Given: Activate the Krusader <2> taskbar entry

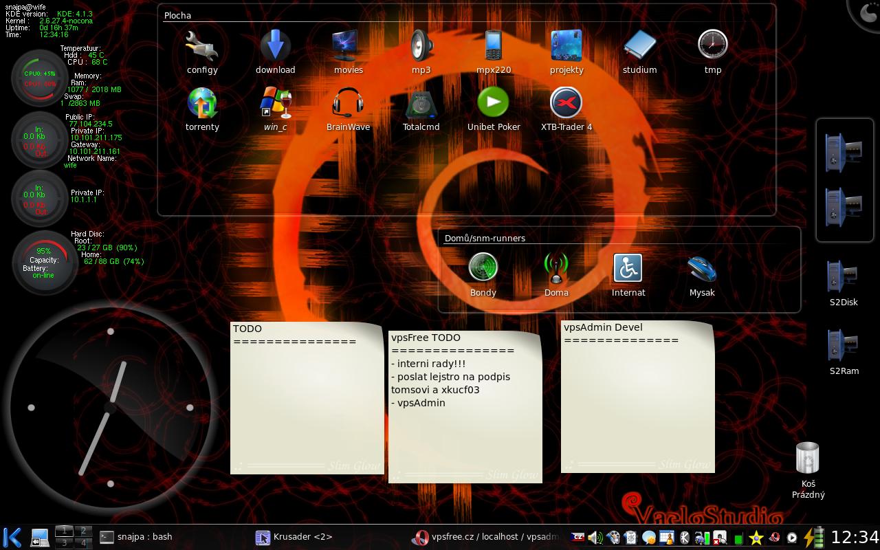Looking at the screenshot, I should (x=331, y=537).
